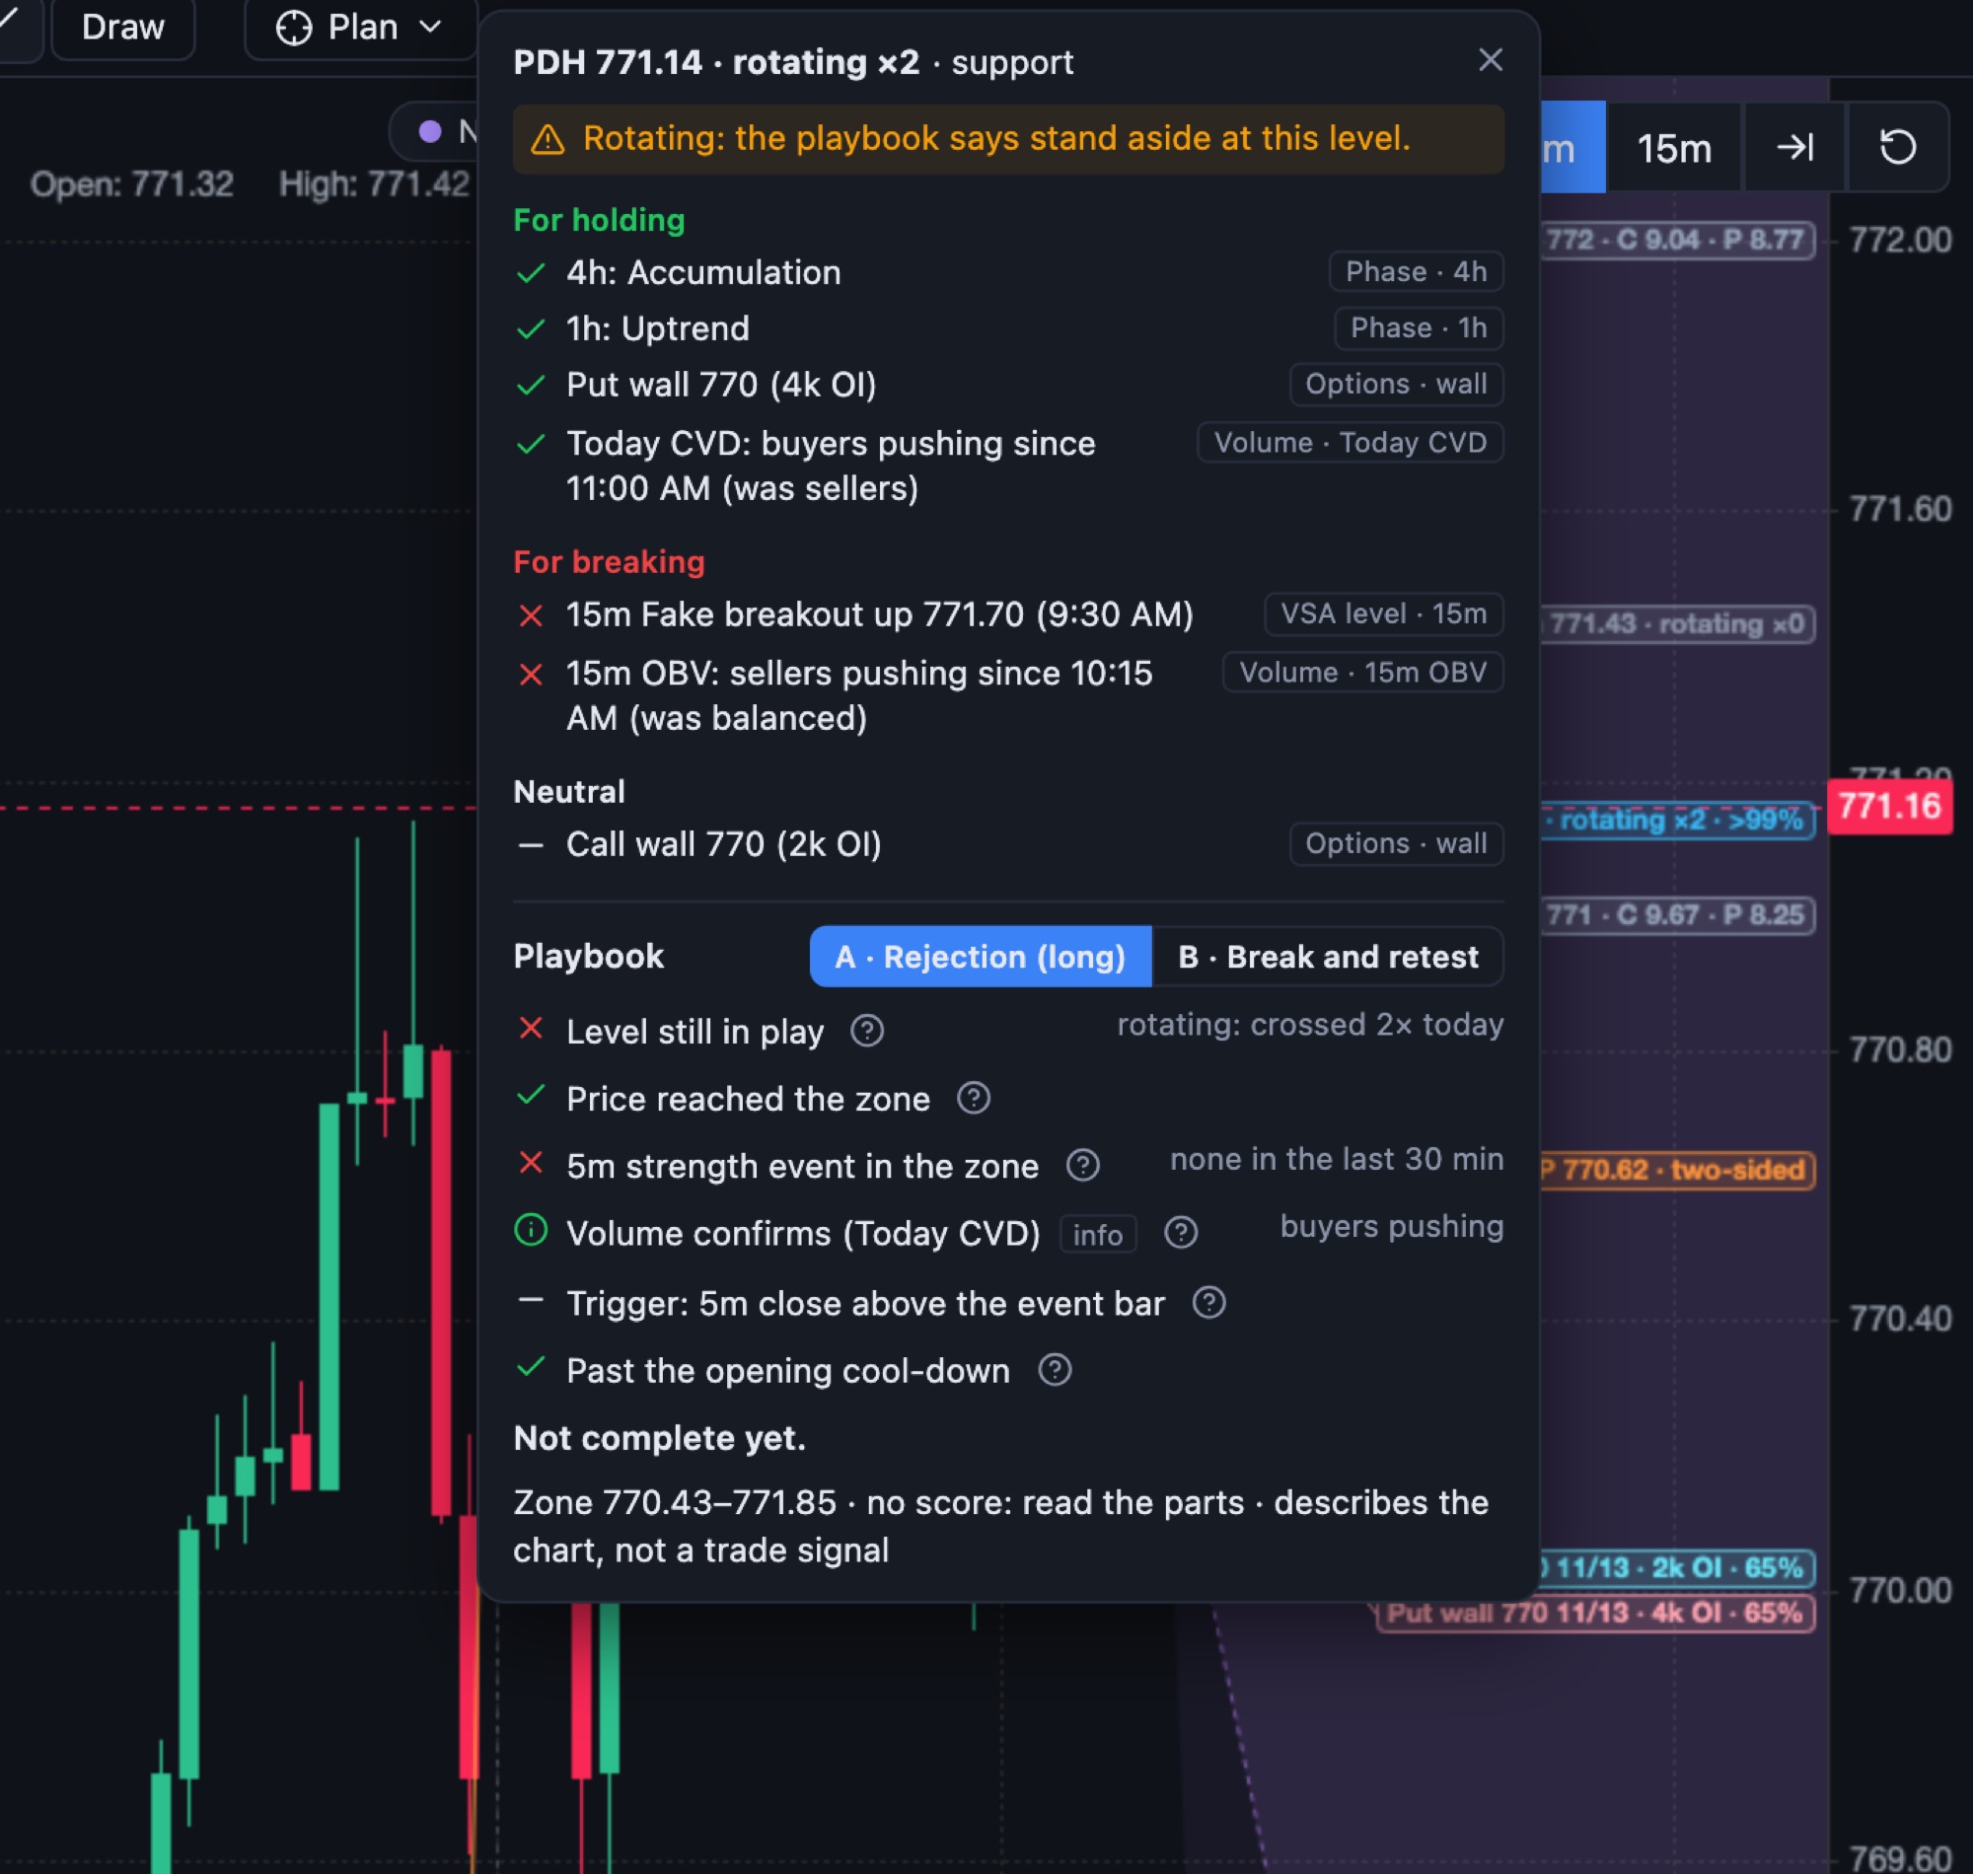Click the info badge next to Volume confirms
The height and width of the screenshot is (1874, 1973).
click(x=1097, y=1235)
